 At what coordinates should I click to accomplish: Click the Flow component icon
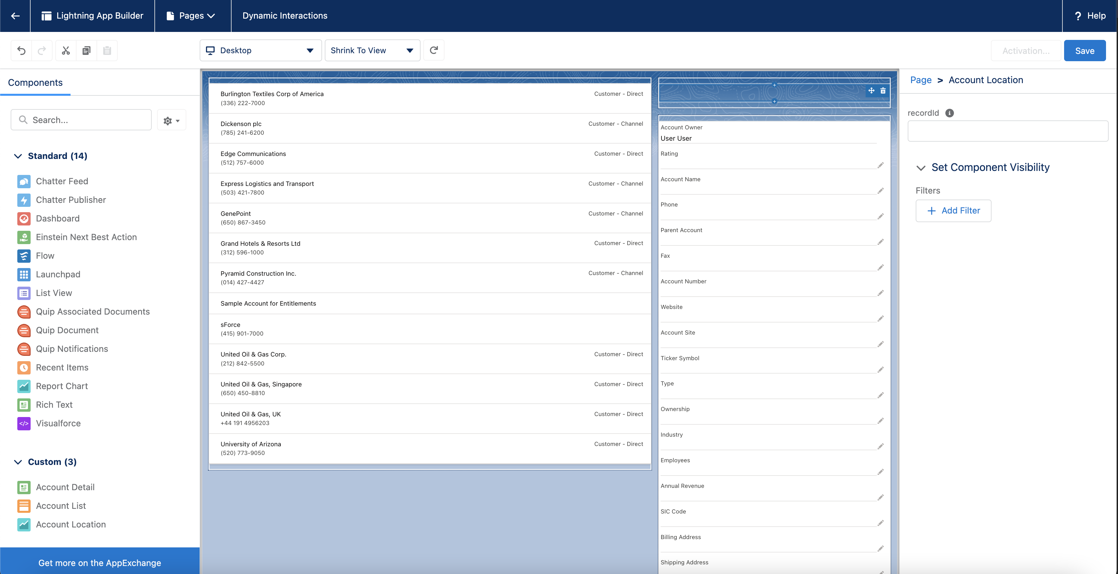pyautogui.click(x=24, y=256)
